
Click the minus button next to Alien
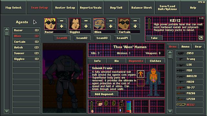[111, 21]
